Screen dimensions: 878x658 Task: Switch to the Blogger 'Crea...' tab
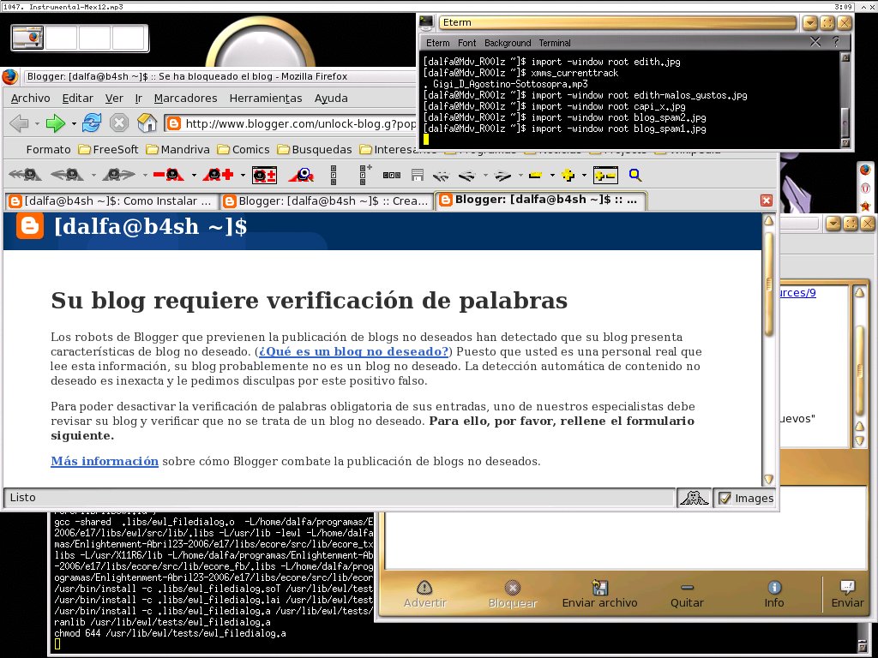[327, 200]
